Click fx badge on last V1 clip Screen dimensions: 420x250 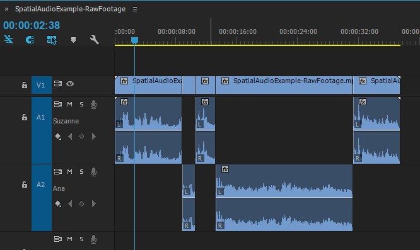click(x=363, y=81)
